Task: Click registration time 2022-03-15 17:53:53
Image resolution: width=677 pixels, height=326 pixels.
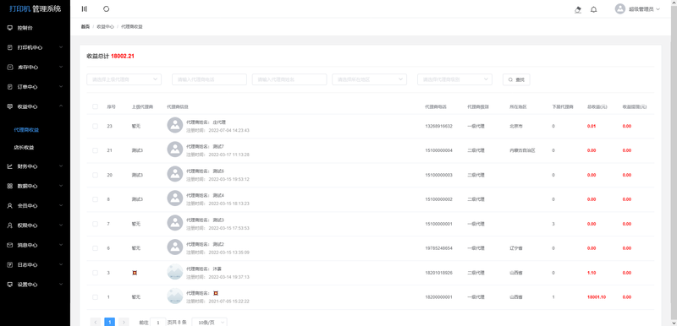Action: coord(228,228)
